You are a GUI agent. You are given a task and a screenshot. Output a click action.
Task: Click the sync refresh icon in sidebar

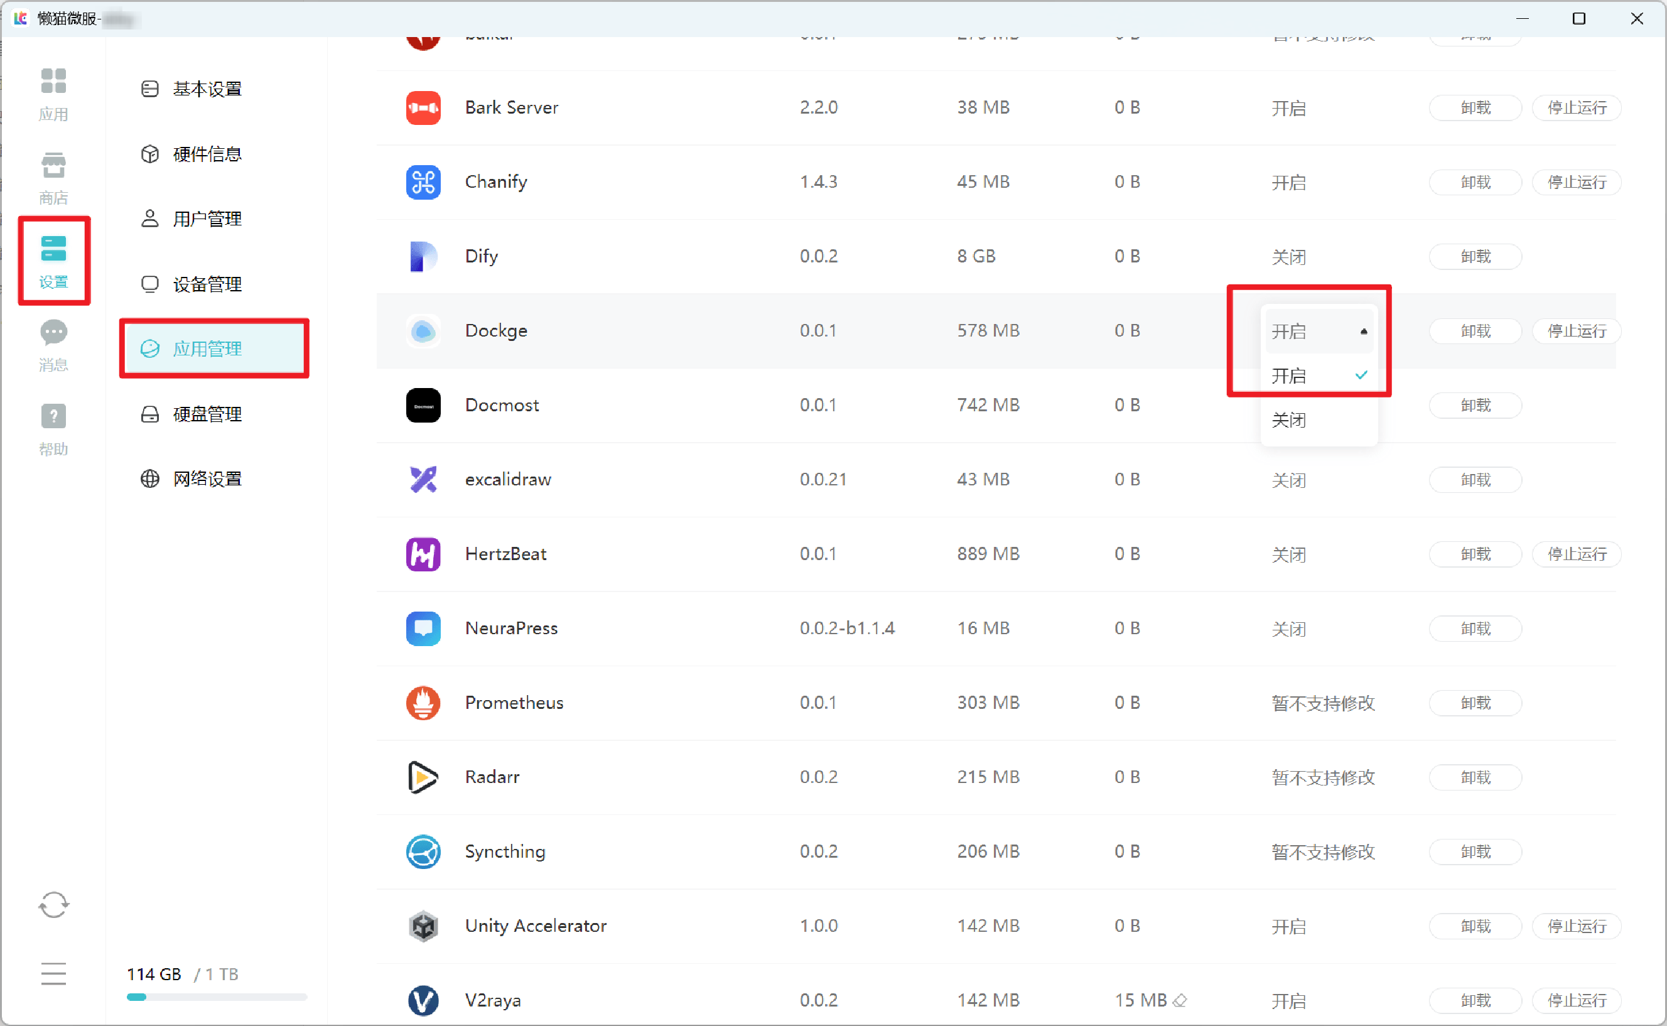click(53, 905)
